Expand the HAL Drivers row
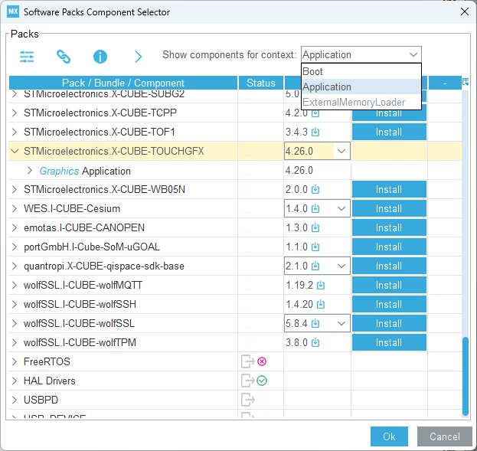Viewport: 477px width, 451px height. tap(15, 381)
